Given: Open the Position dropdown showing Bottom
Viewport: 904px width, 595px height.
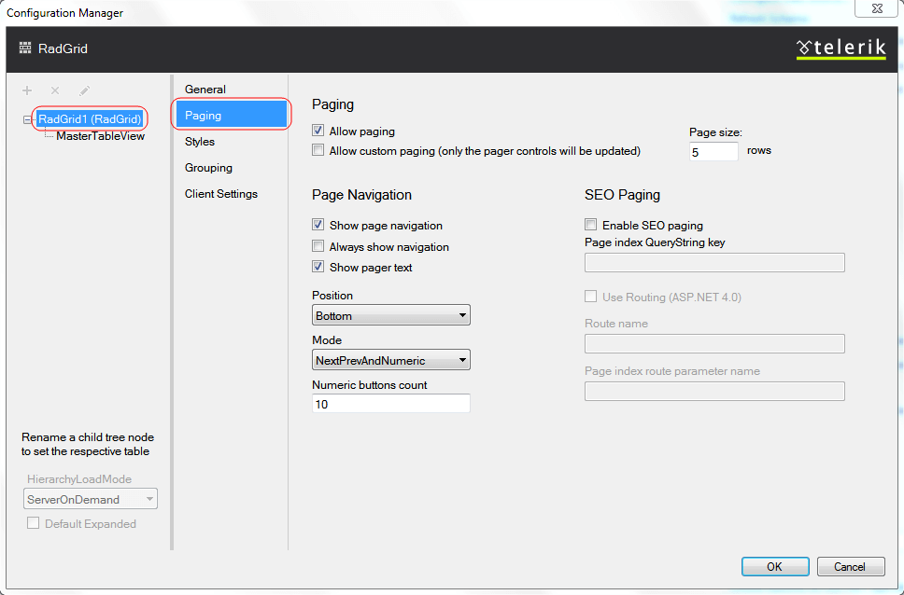Looking at the screenshot, I should coord(462,314).
